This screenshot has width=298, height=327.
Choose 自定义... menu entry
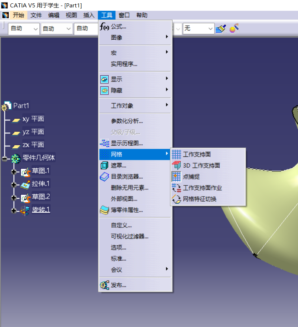[135, 225]
